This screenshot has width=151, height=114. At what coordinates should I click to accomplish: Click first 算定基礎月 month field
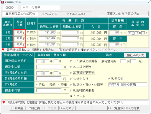(x=123, y=61)
